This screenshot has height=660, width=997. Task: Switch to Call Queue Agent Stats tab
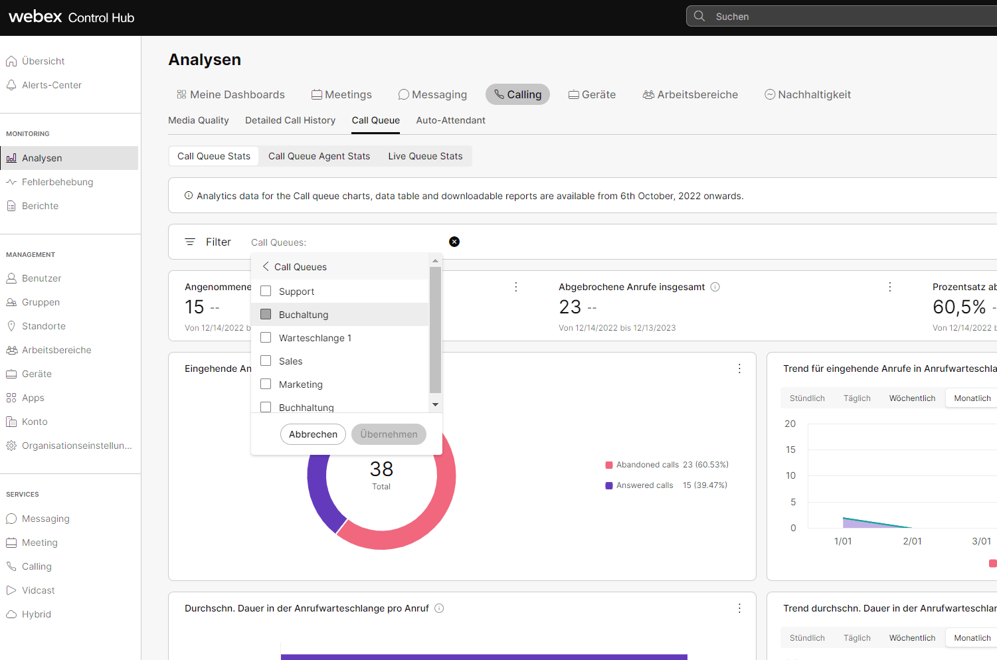coord(319,156)
